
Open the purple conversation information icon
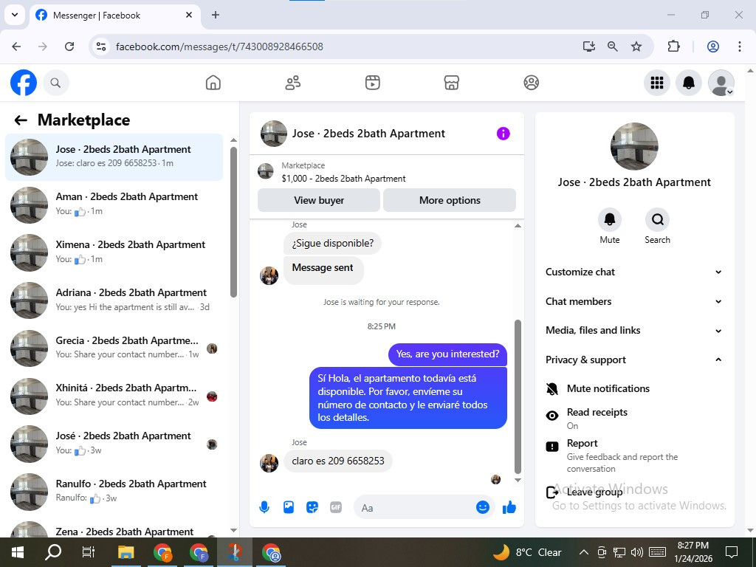click(x=503, y=134)
